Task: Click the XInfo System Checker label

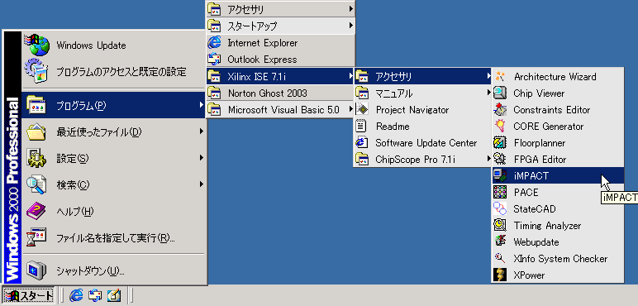Action: tap(560, 258)
